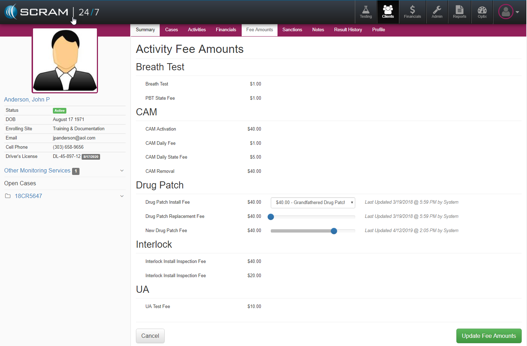Open the Drug Patch Install Fee dropdown
The width and height of the screenshot is (527, 346).
point(313,203)
